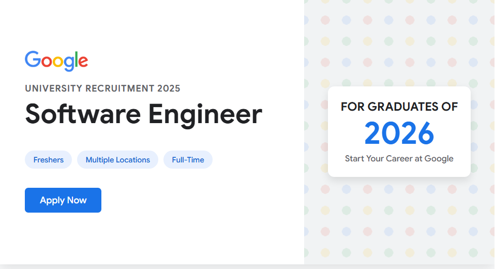The height and width of the screenshot is (269, 495).
Task: Click 2025 in the recruitment subtitle
Action: pos(169,88)
